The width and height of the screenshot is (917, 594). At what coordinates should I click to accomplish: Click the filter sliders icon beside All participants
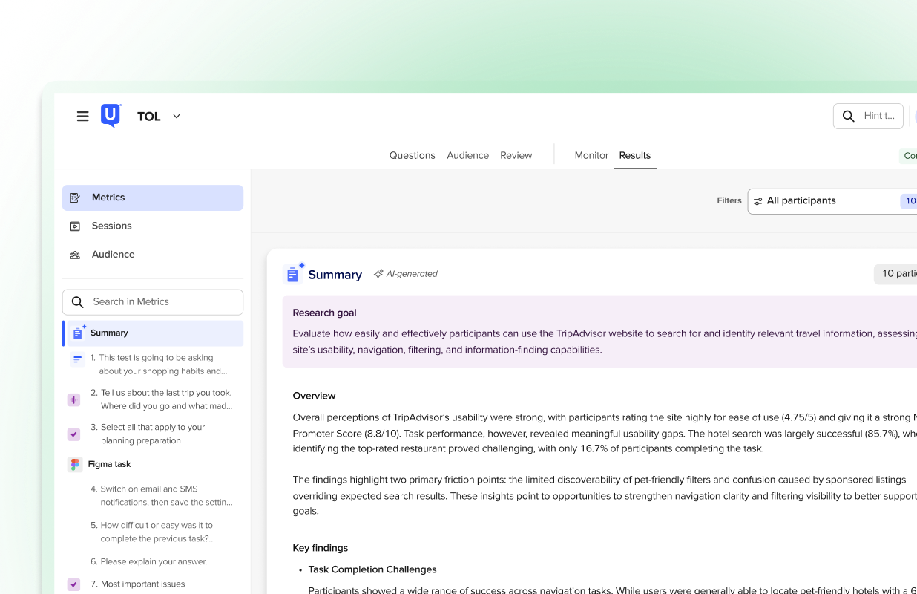coord(757,201)
